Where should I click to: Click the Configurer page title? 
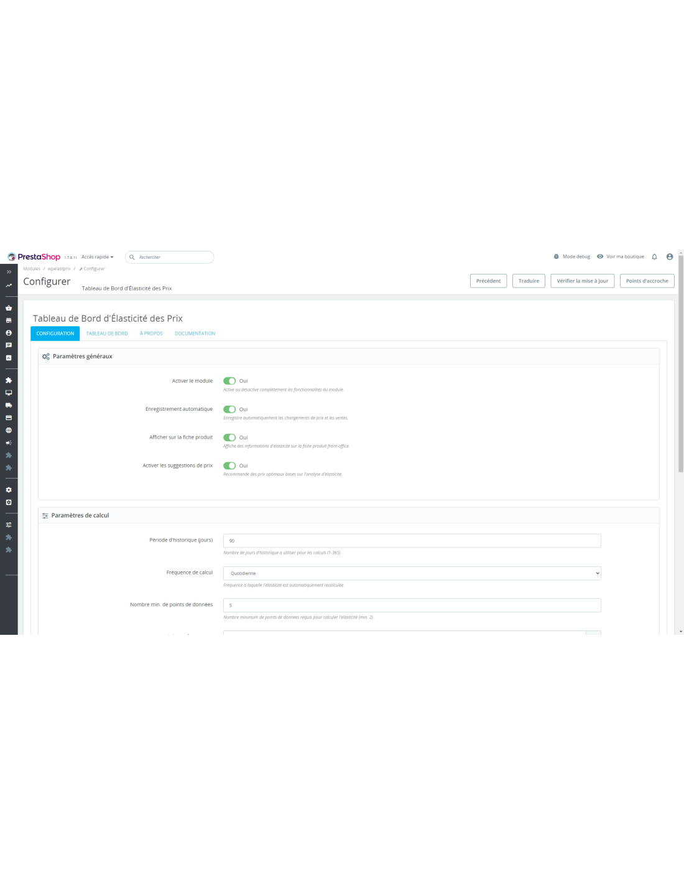(x=47, y=281)
